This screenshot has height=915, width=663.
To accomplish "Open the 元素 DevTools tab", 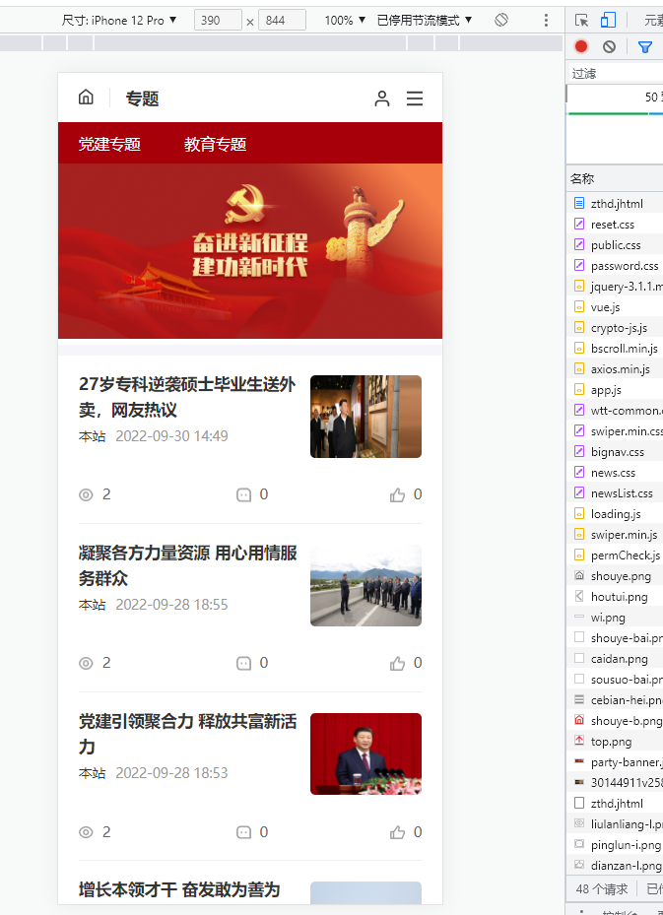I will point(653,21).
